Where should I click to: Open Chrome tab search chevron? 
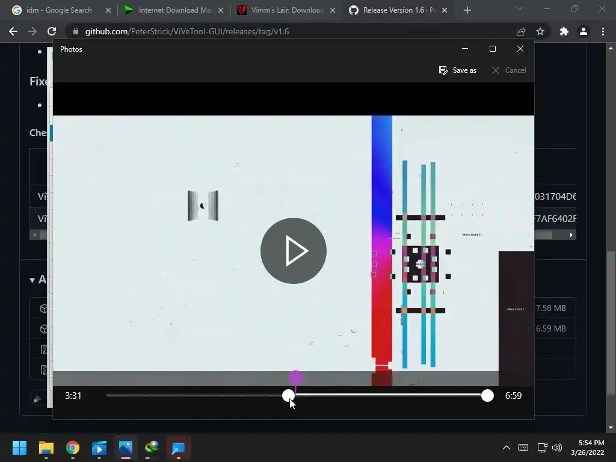point(519,8)
